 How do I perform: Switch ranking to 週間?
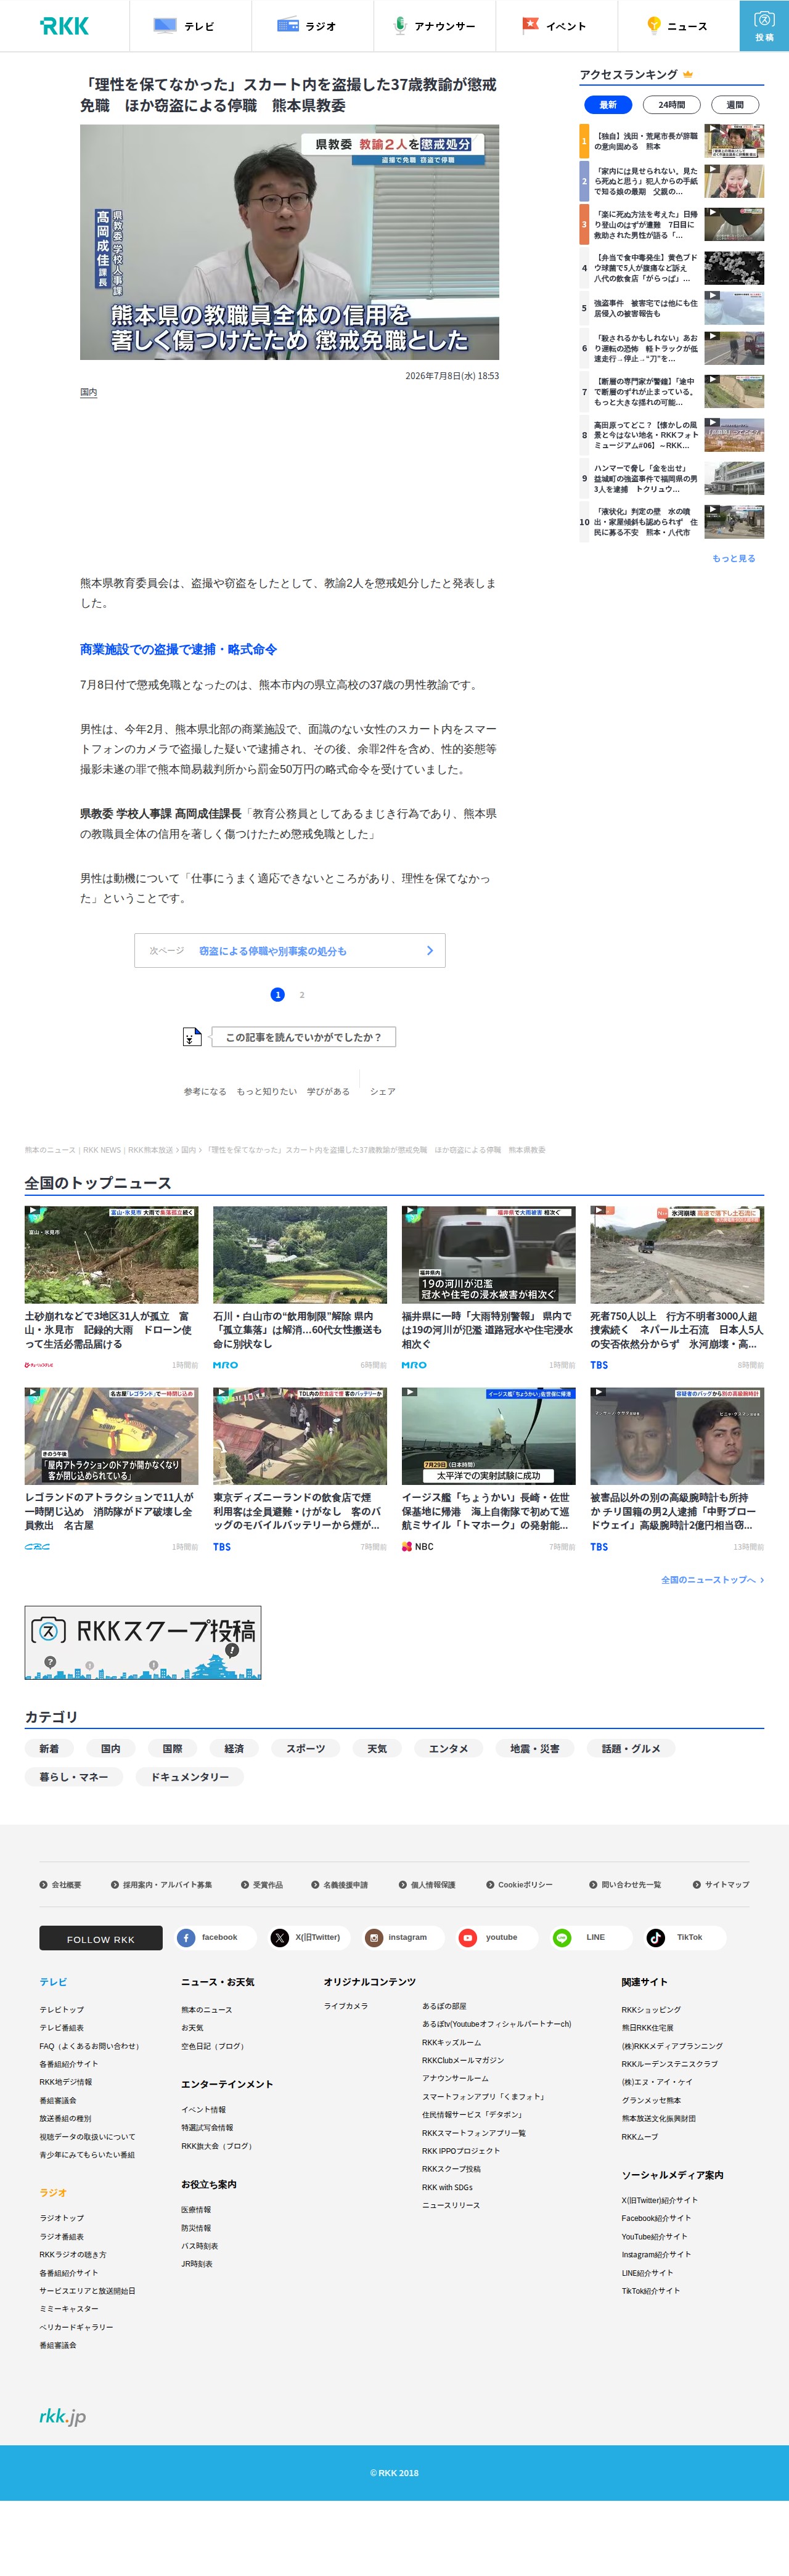(735, 105)
